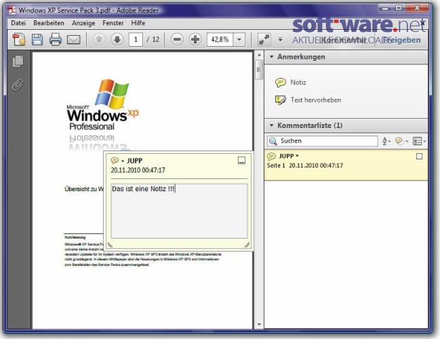
Task: Open the Hilfe menu
Action: (138, 23)
